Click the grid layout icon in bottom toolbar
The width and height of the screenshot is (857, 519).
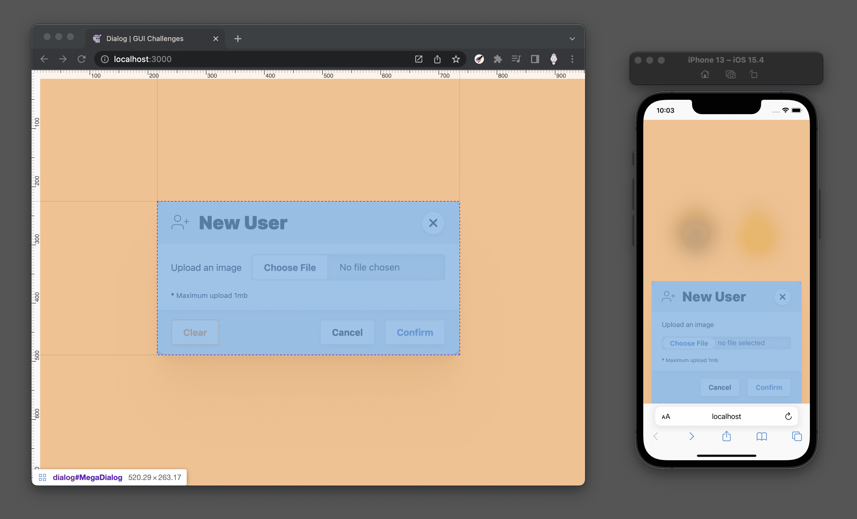tap(42, 477)
